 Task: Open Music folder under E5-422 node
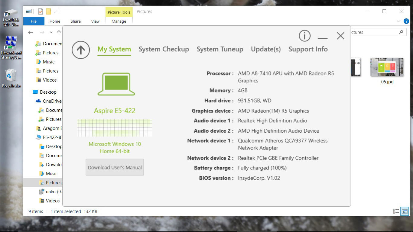coord(51,173)
